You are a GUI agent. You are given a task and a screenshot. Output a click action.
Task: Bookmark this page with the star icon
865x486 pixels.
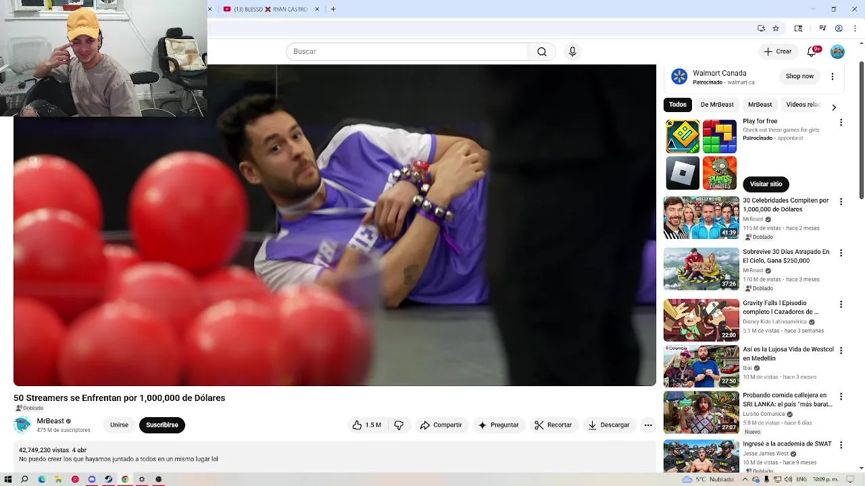coord(776,28)
